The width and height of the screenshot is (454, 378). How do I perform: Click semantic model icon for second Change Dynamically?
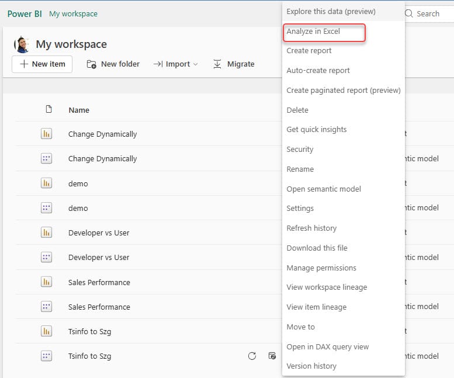tap(46, 158)
